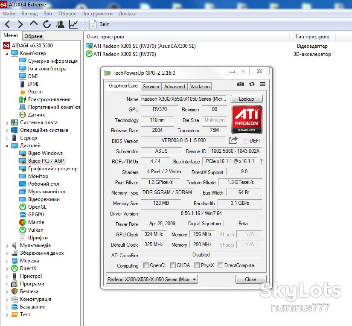Viewport: 352px width, 326px height.
Task: Select Mantle tree item
Action: point(32,222)
